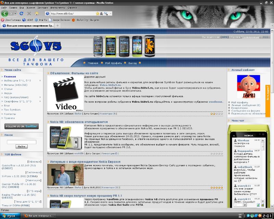Open the Дом Питомца bookmark
This screenshot has height=219, width=274.
click(11, 20)
